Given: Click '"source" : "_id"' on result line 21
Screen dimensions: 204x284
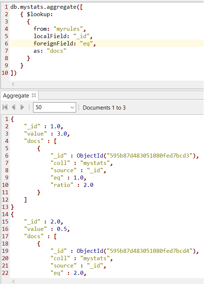Looking at the screenshot, I should [78, 266].
